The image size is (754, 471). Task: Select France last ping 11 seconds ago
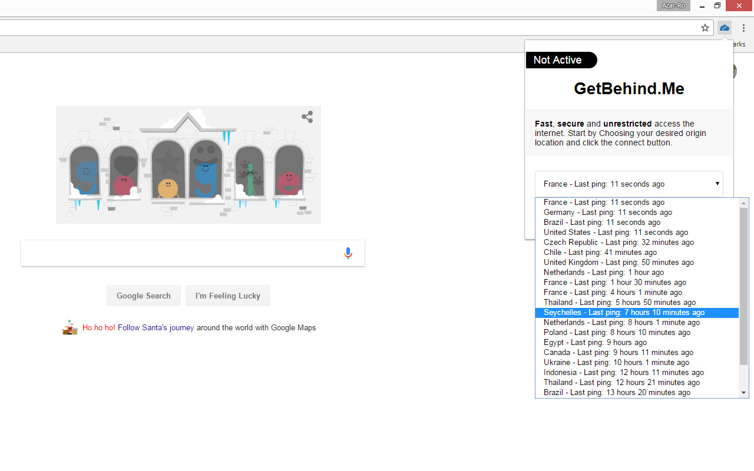pos(637,202)
